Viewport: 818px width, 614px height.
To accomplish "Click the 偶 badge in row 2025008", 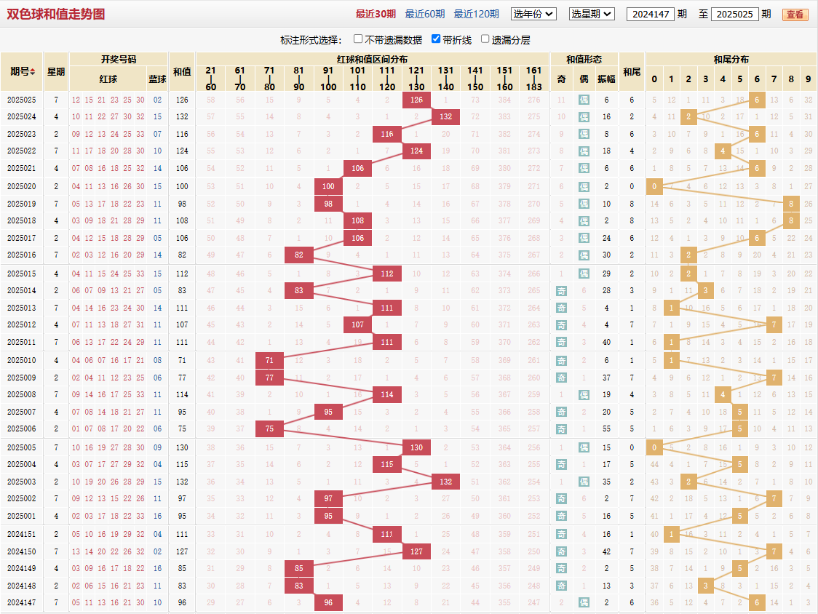I will point(584,395).
